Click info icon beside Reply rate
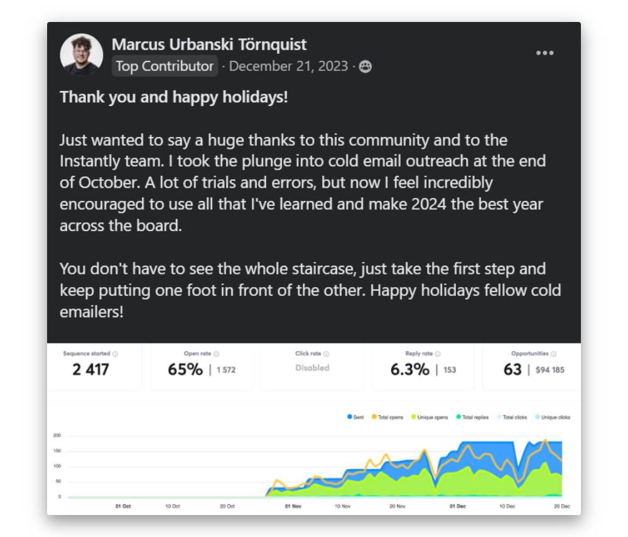628x537 pixels. point(438,354)
